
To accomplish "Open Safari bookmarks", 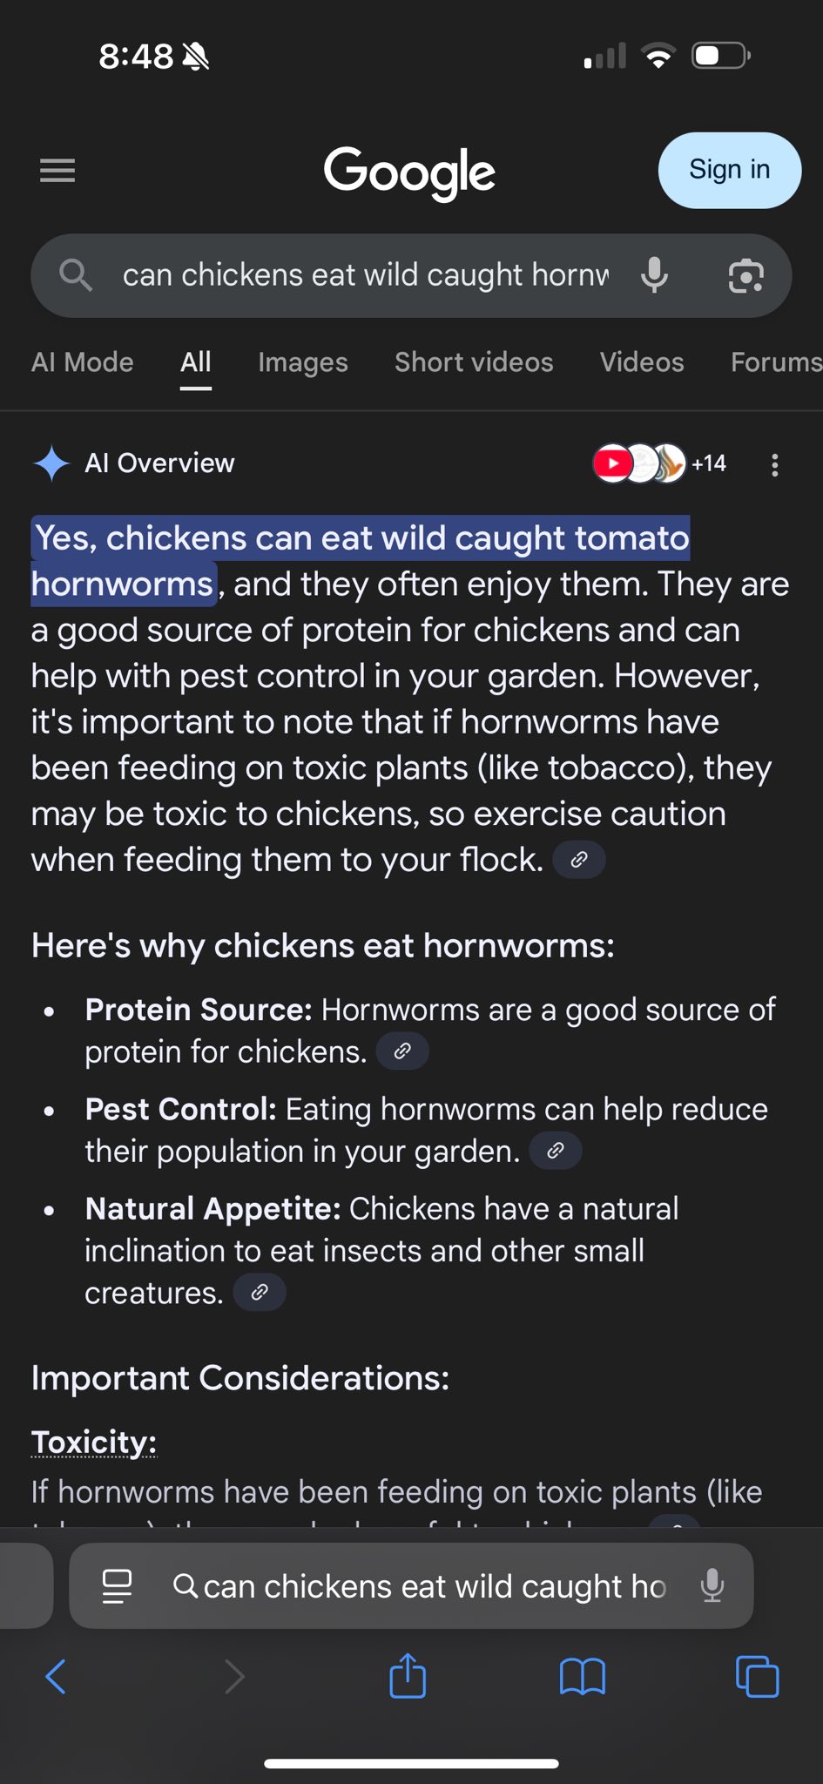I will coord(583,1676).
